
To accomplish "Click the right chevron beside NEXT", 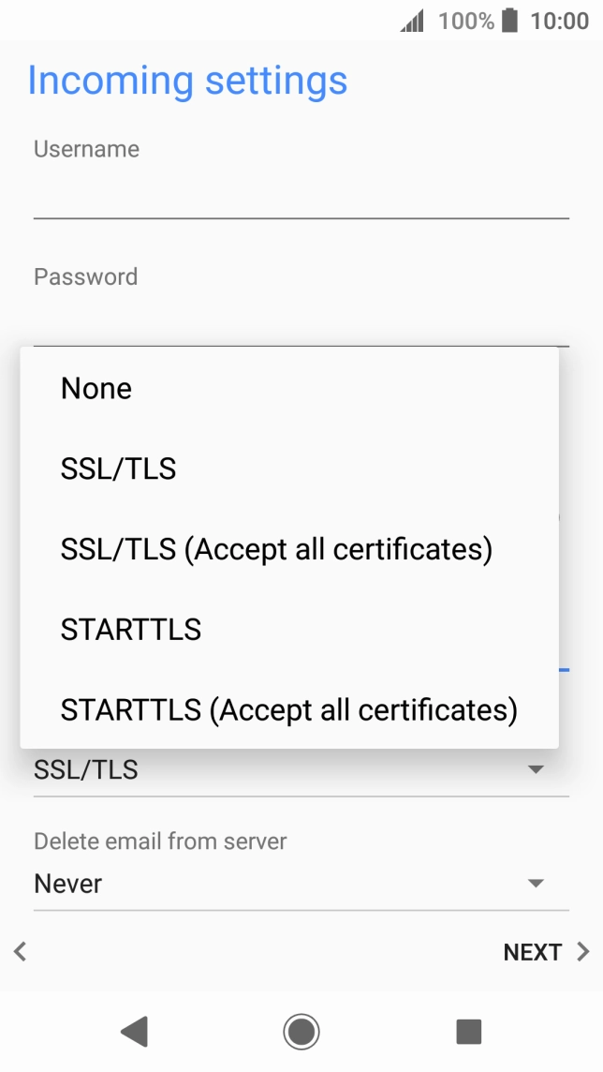I will click(x=583, y=952).
